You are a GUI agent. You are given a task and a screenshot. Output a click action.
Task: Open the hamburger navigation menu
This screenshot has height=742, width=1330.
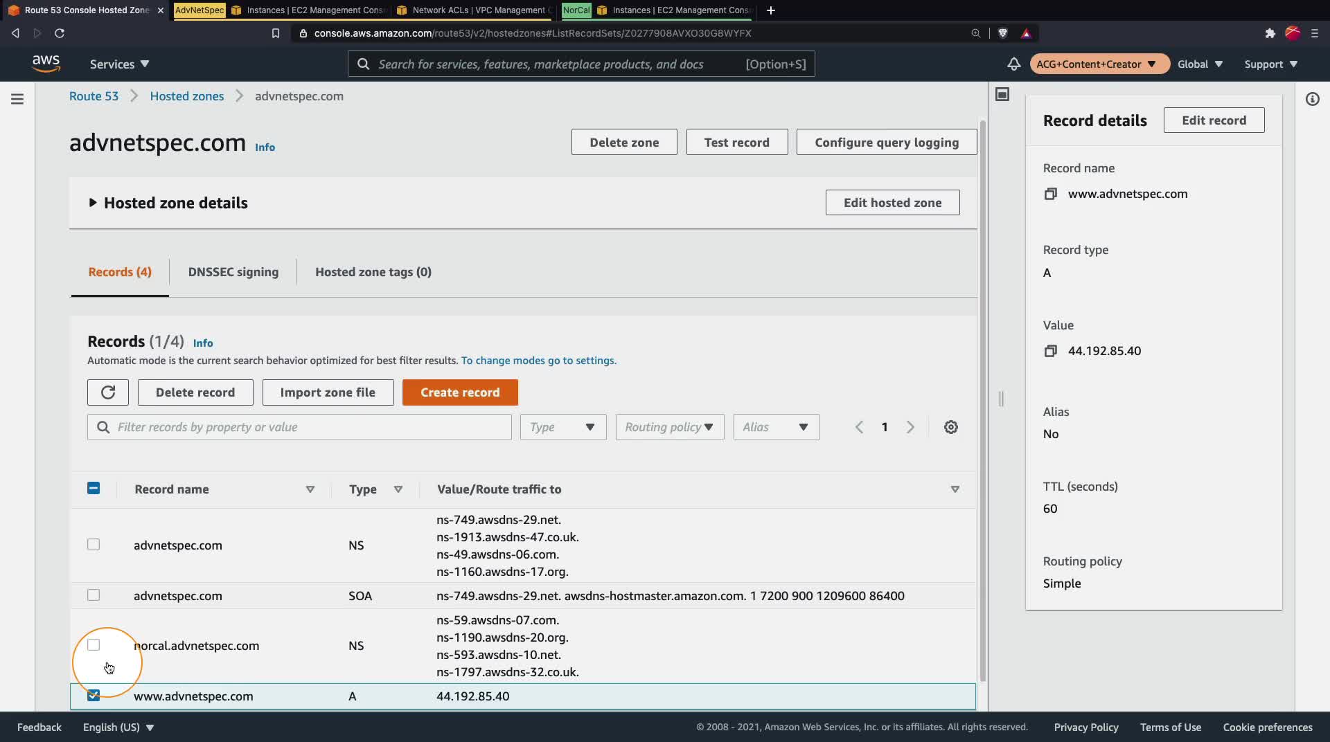(17, 99)
